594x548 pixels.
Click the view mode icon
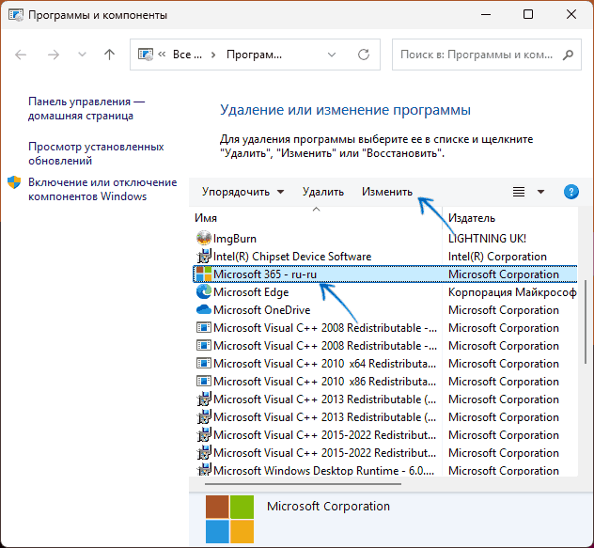click(519, 192)
